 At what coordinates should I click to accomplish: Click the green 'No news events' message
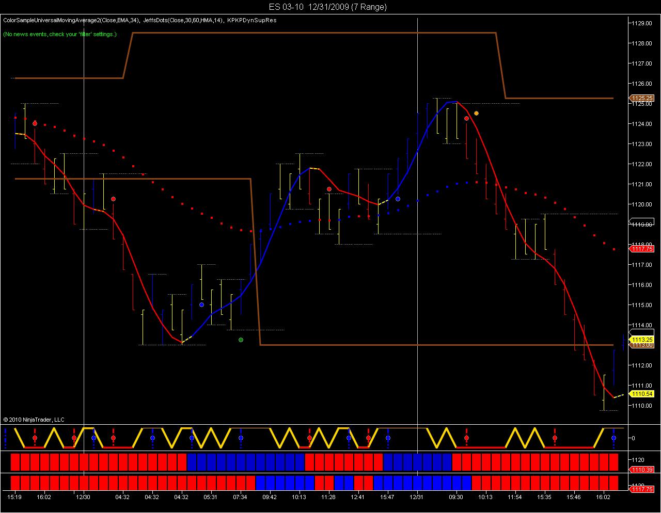[60, 34]
